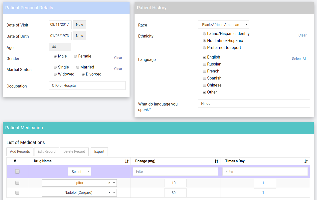Click the Occupation text field
This screenshot has height=200, width=317.
[x=87, y=85]
